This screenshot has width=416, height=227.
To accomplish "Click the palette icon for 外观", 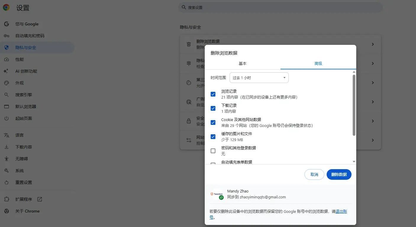I will coord(7,83).
